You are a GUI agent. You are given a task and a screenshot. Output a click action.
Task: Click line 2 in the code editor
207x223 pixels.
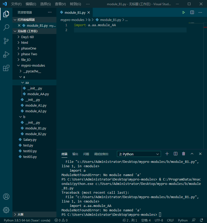click(130, 30)
